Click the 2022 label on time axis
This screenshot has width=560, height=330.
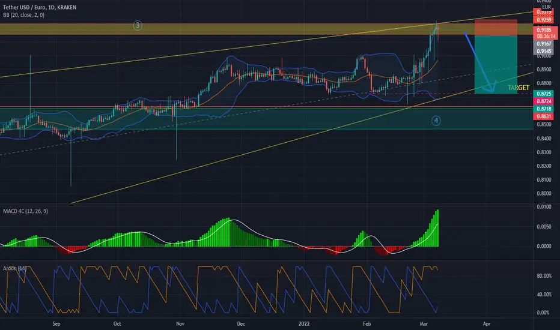pyautogui.click(x=304, y=324)
